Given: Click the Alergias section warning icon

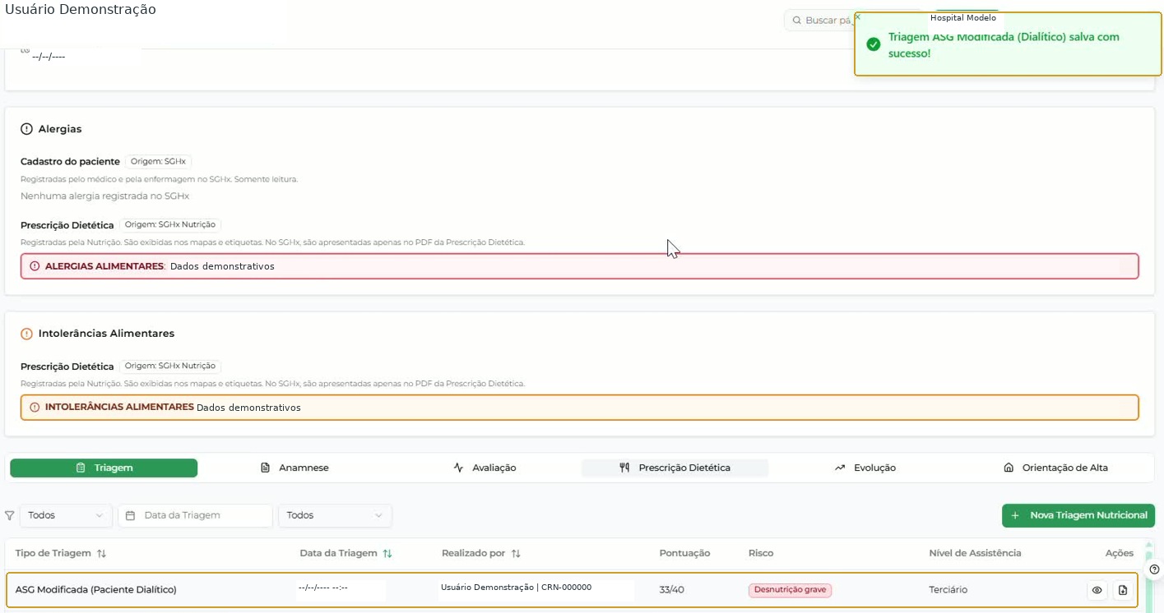Looking at the screenshot, I should pos(26,129).
